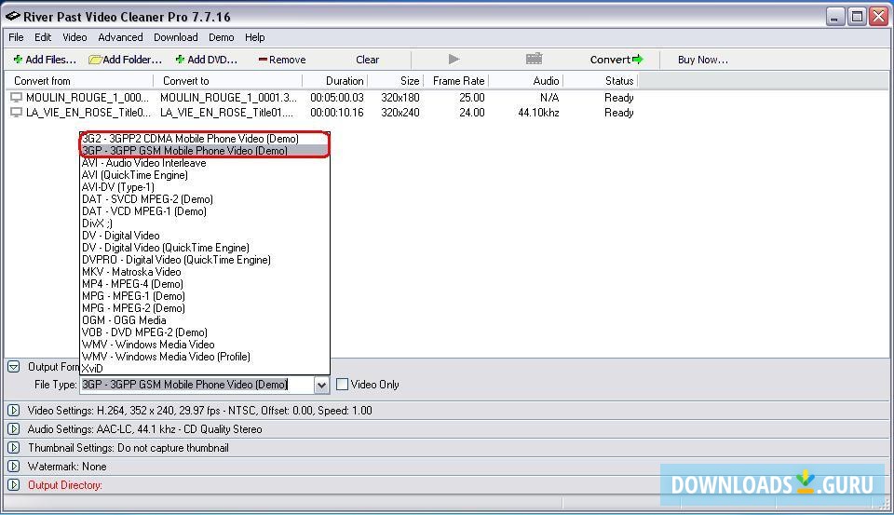Open the Advanced menu
The width and height of the screenshot is (894, 515).
[x=120, y=37]
